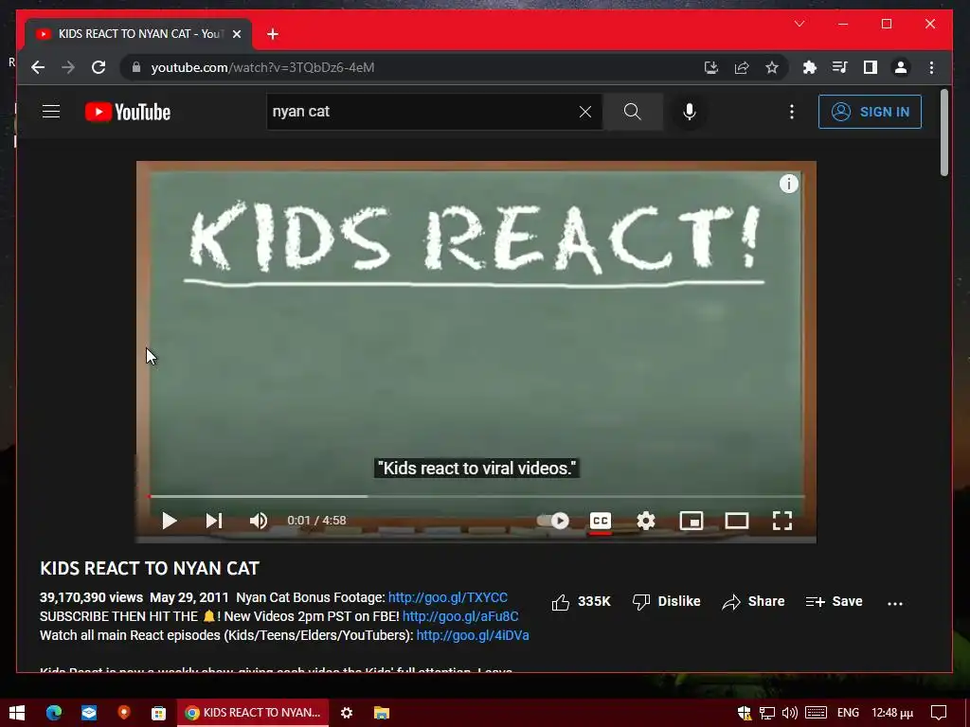Select KIDS REACT TO NYAN CAT tab
The width and height of the screenshot is (970, 727).
pyautogui.click(x=138, y=34)
